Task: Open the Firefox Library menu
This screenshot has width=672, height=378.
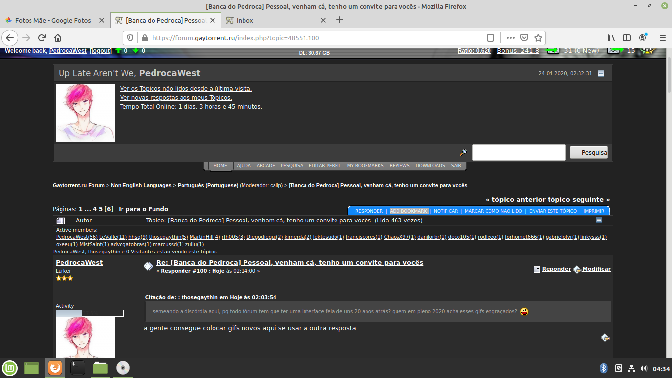Action: tap(611, 37)
